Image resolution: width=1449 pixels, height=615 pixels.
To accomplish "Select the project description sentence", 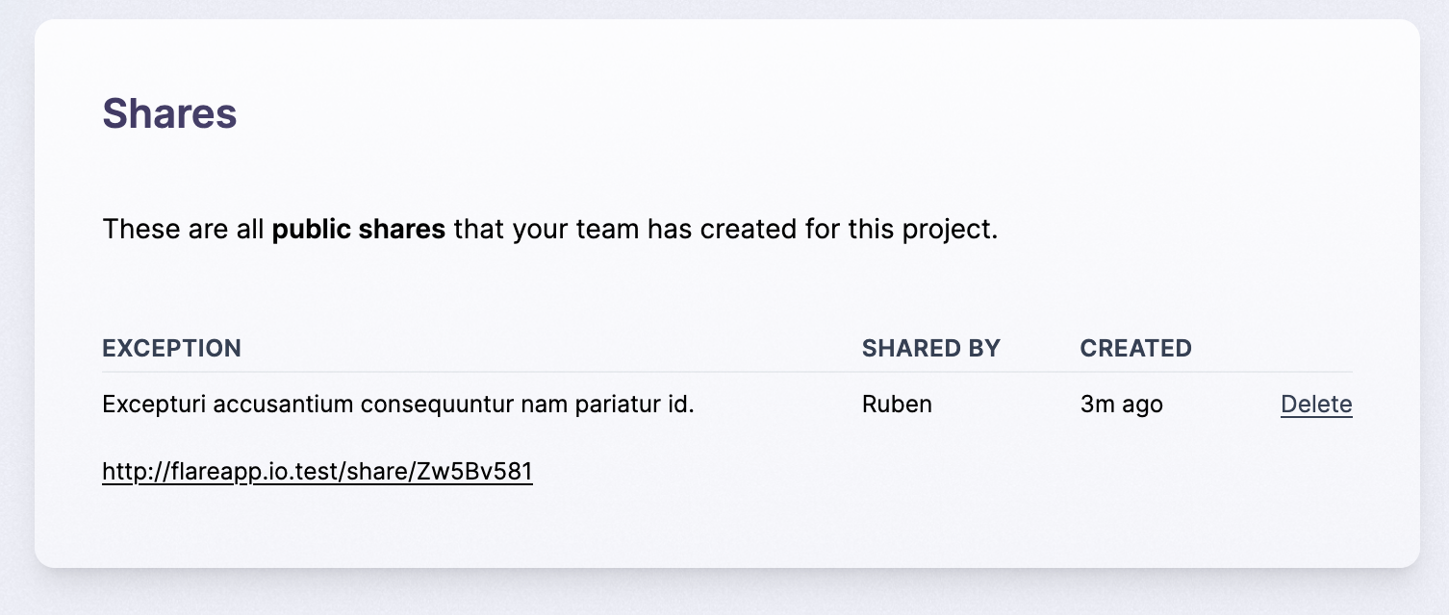I will (x=549, y=229).
